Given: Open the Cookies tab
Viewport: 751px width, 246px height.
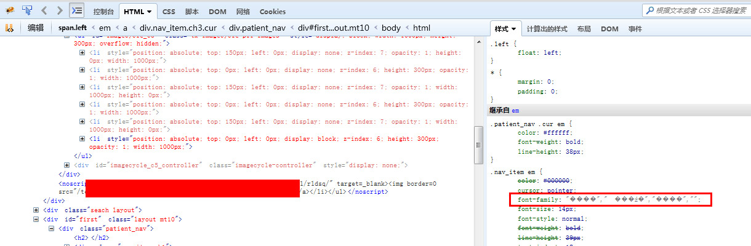Looking at the screenshot, I should 273,12.
